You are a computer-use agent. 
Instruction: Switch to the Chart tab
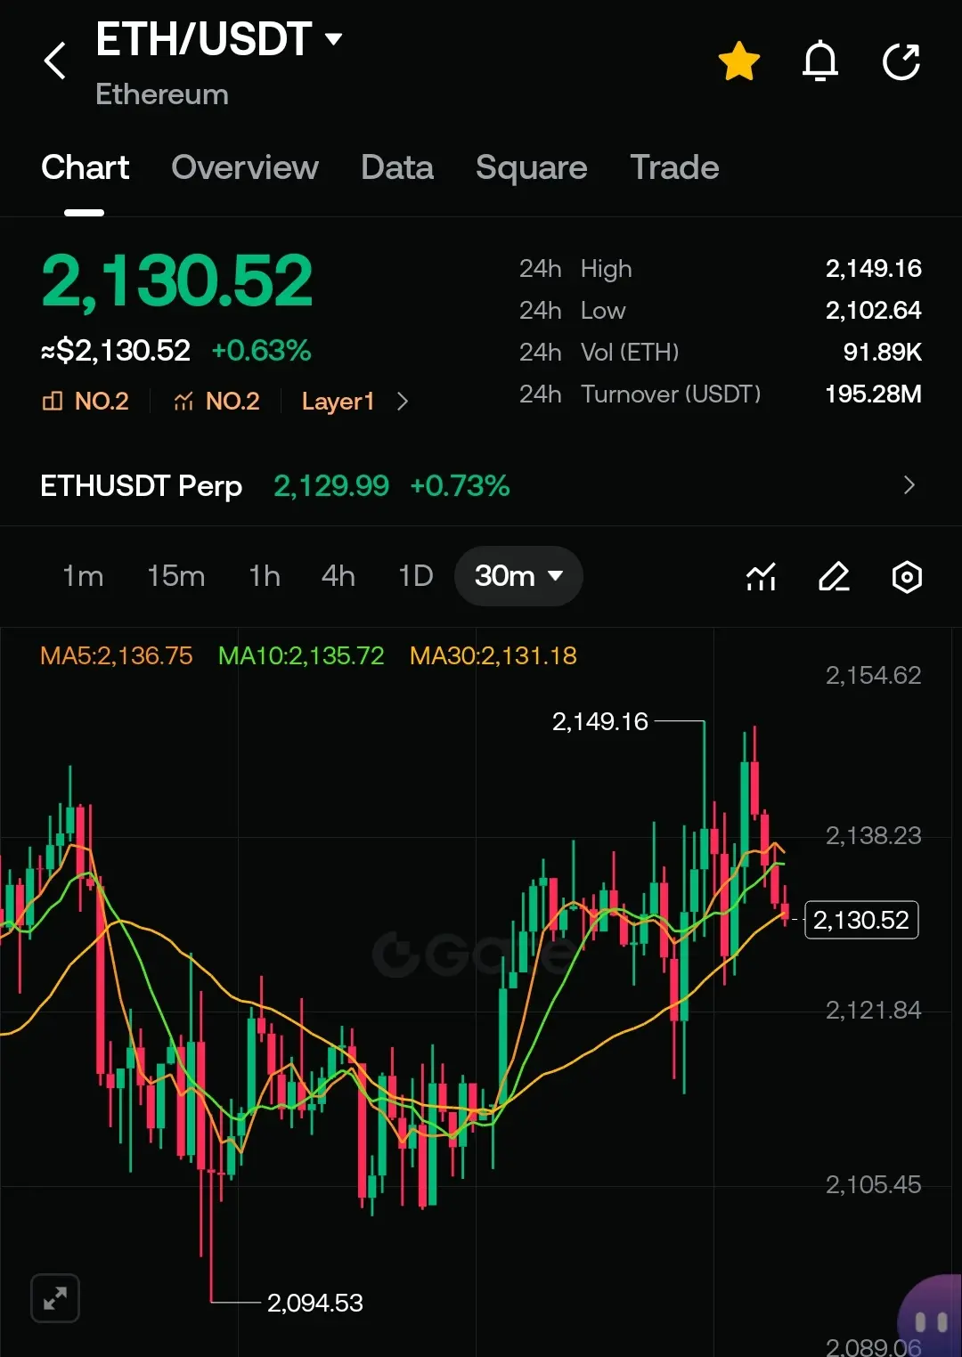[85, 167]
